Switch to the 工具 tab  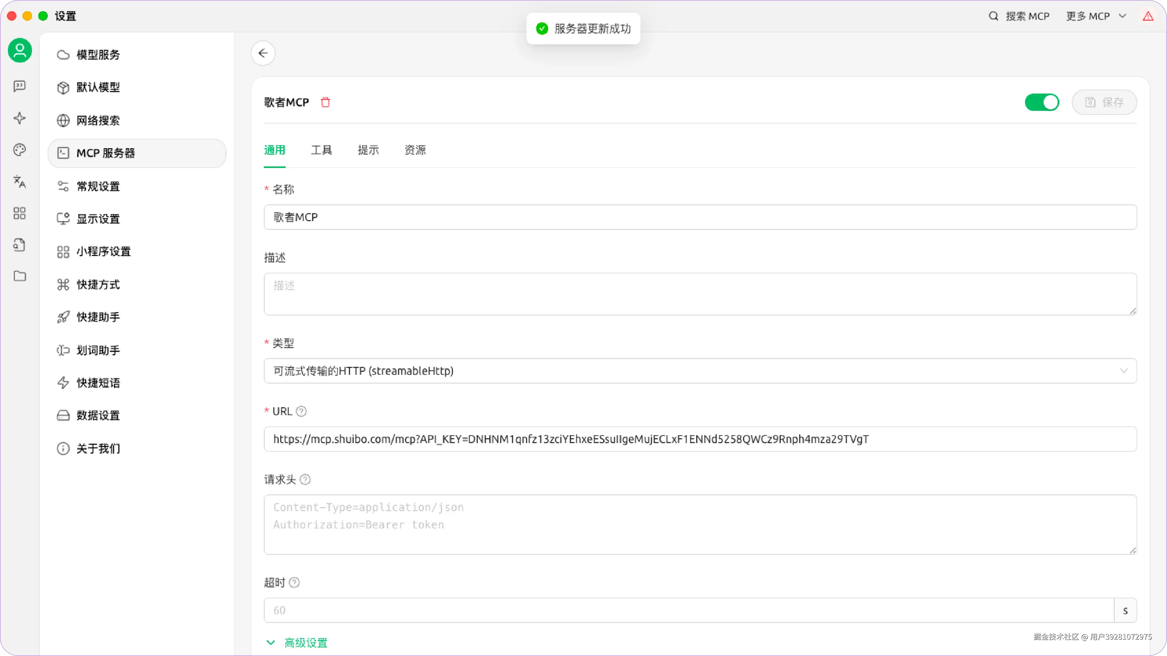321,150
